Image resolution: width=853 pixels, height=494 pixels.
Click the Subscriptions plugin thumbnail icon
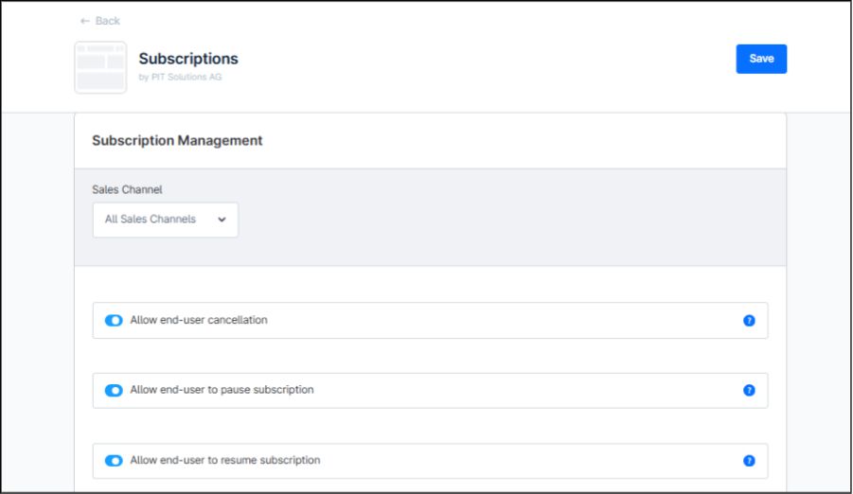click(x=100, y=67)
